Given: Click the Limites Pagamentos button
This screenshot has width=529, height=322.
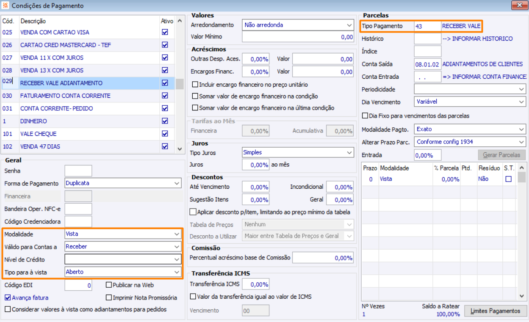Looking at the screenshot, I should point(496,311).
